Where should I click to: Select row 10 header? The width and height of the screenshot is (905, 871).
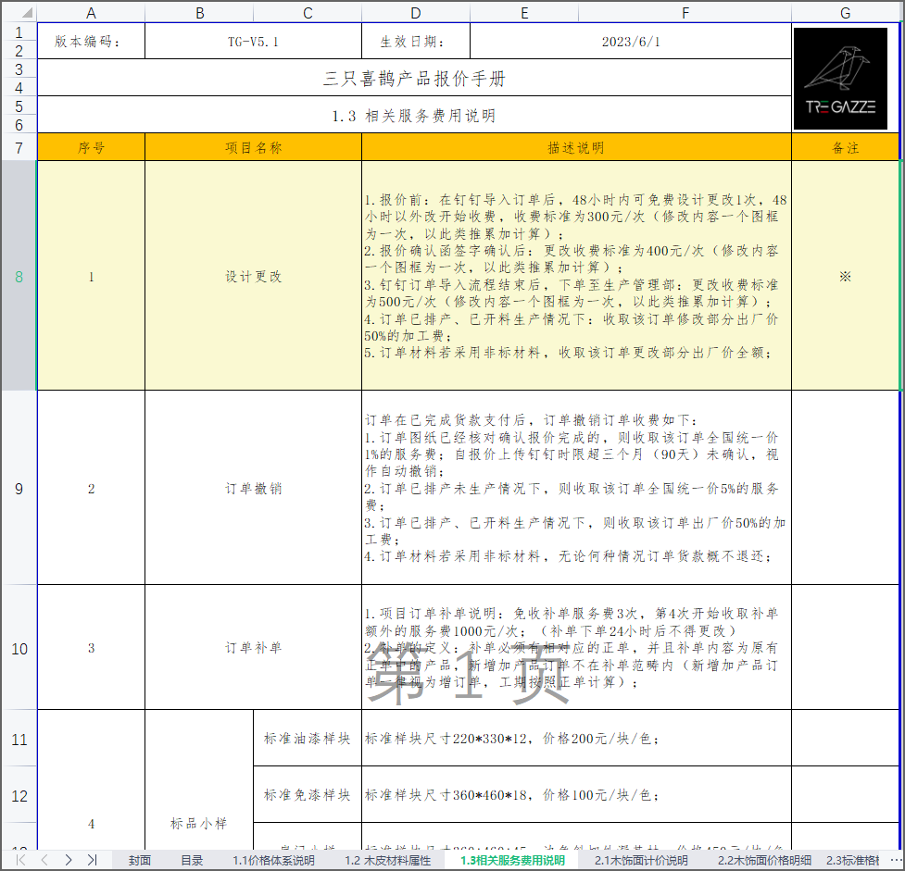tap(19, 648)
